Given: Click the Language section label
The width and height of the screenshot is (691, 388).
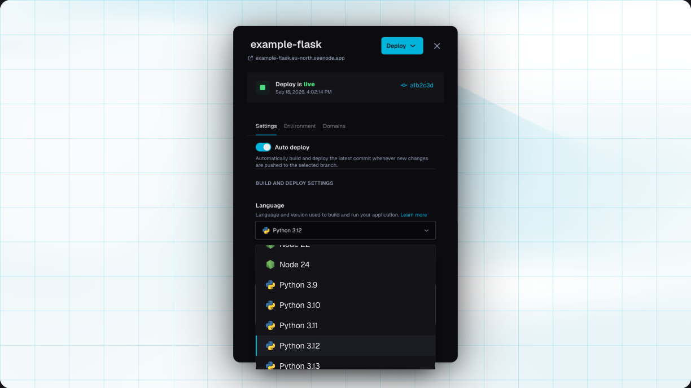Looking at the screenshot, I should 270,205.
